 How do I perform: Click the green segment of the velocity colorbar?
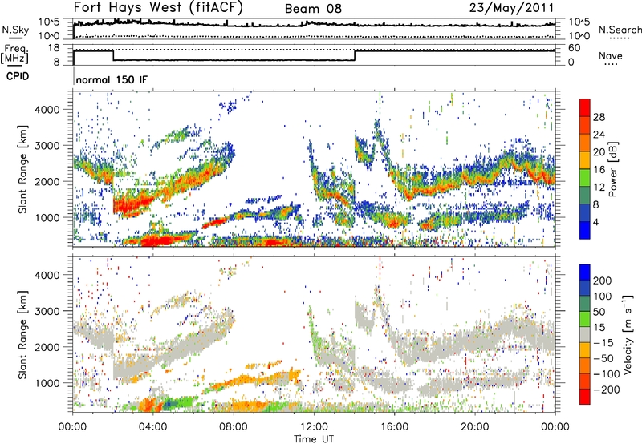585,318
